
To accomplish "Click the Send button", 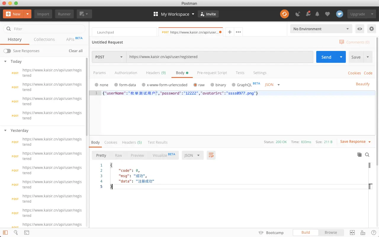I will click(x=326, y=57).
